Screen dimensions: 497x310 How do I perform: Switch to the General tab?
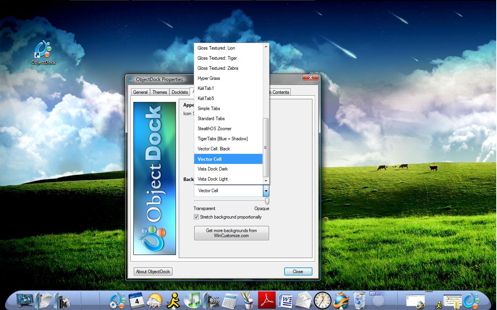[x=140, y=92]
